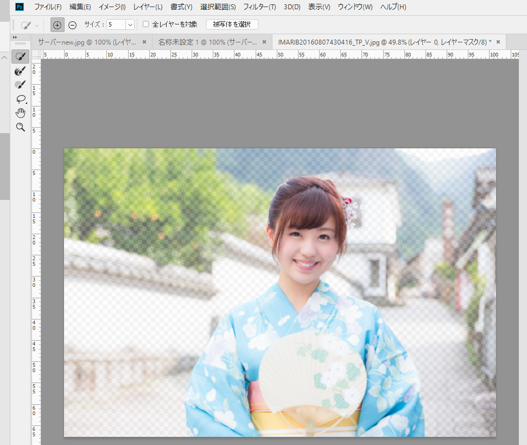The height and width of the screenshot is (445, 527).
Task: Enable Add to selection mode
Action: pos(56,24)
